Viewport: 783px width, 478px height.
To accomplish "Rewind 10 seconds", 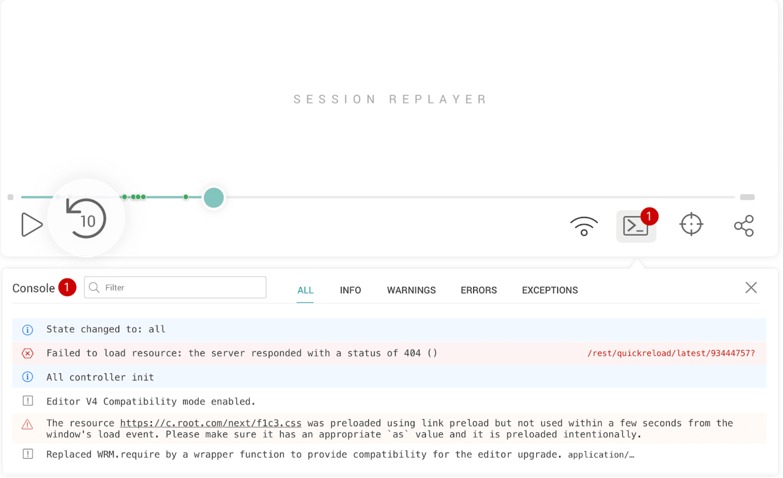I will 86,219.
